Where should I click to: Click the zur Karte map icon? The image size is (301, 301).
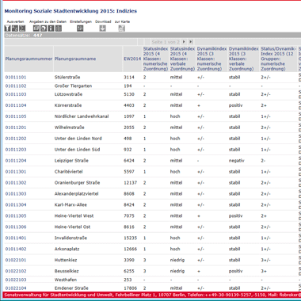click(x=121, y=29)
